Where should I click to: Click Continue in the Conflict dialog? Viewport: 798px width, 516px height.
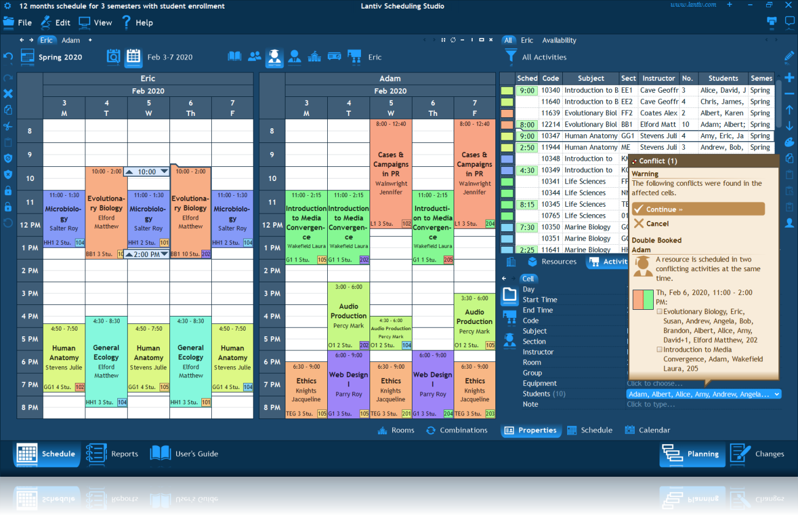[x=698, y=209]
